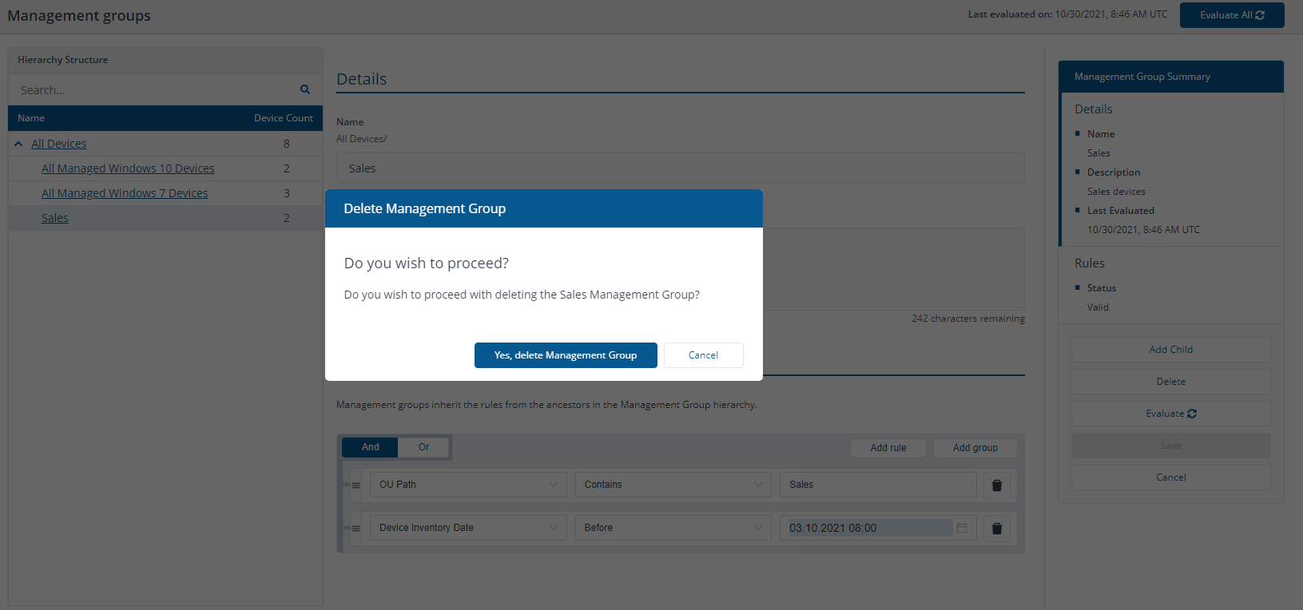Open the OU Path field dropdown
Screen dimensions: 1303x610
(467, 485)
